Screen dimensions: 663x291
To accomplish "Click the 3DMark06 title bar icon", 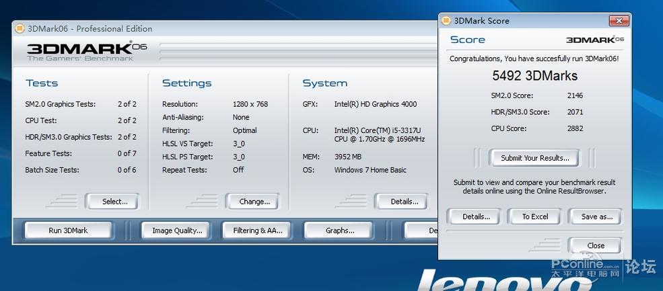I will (x=20, y=29).
